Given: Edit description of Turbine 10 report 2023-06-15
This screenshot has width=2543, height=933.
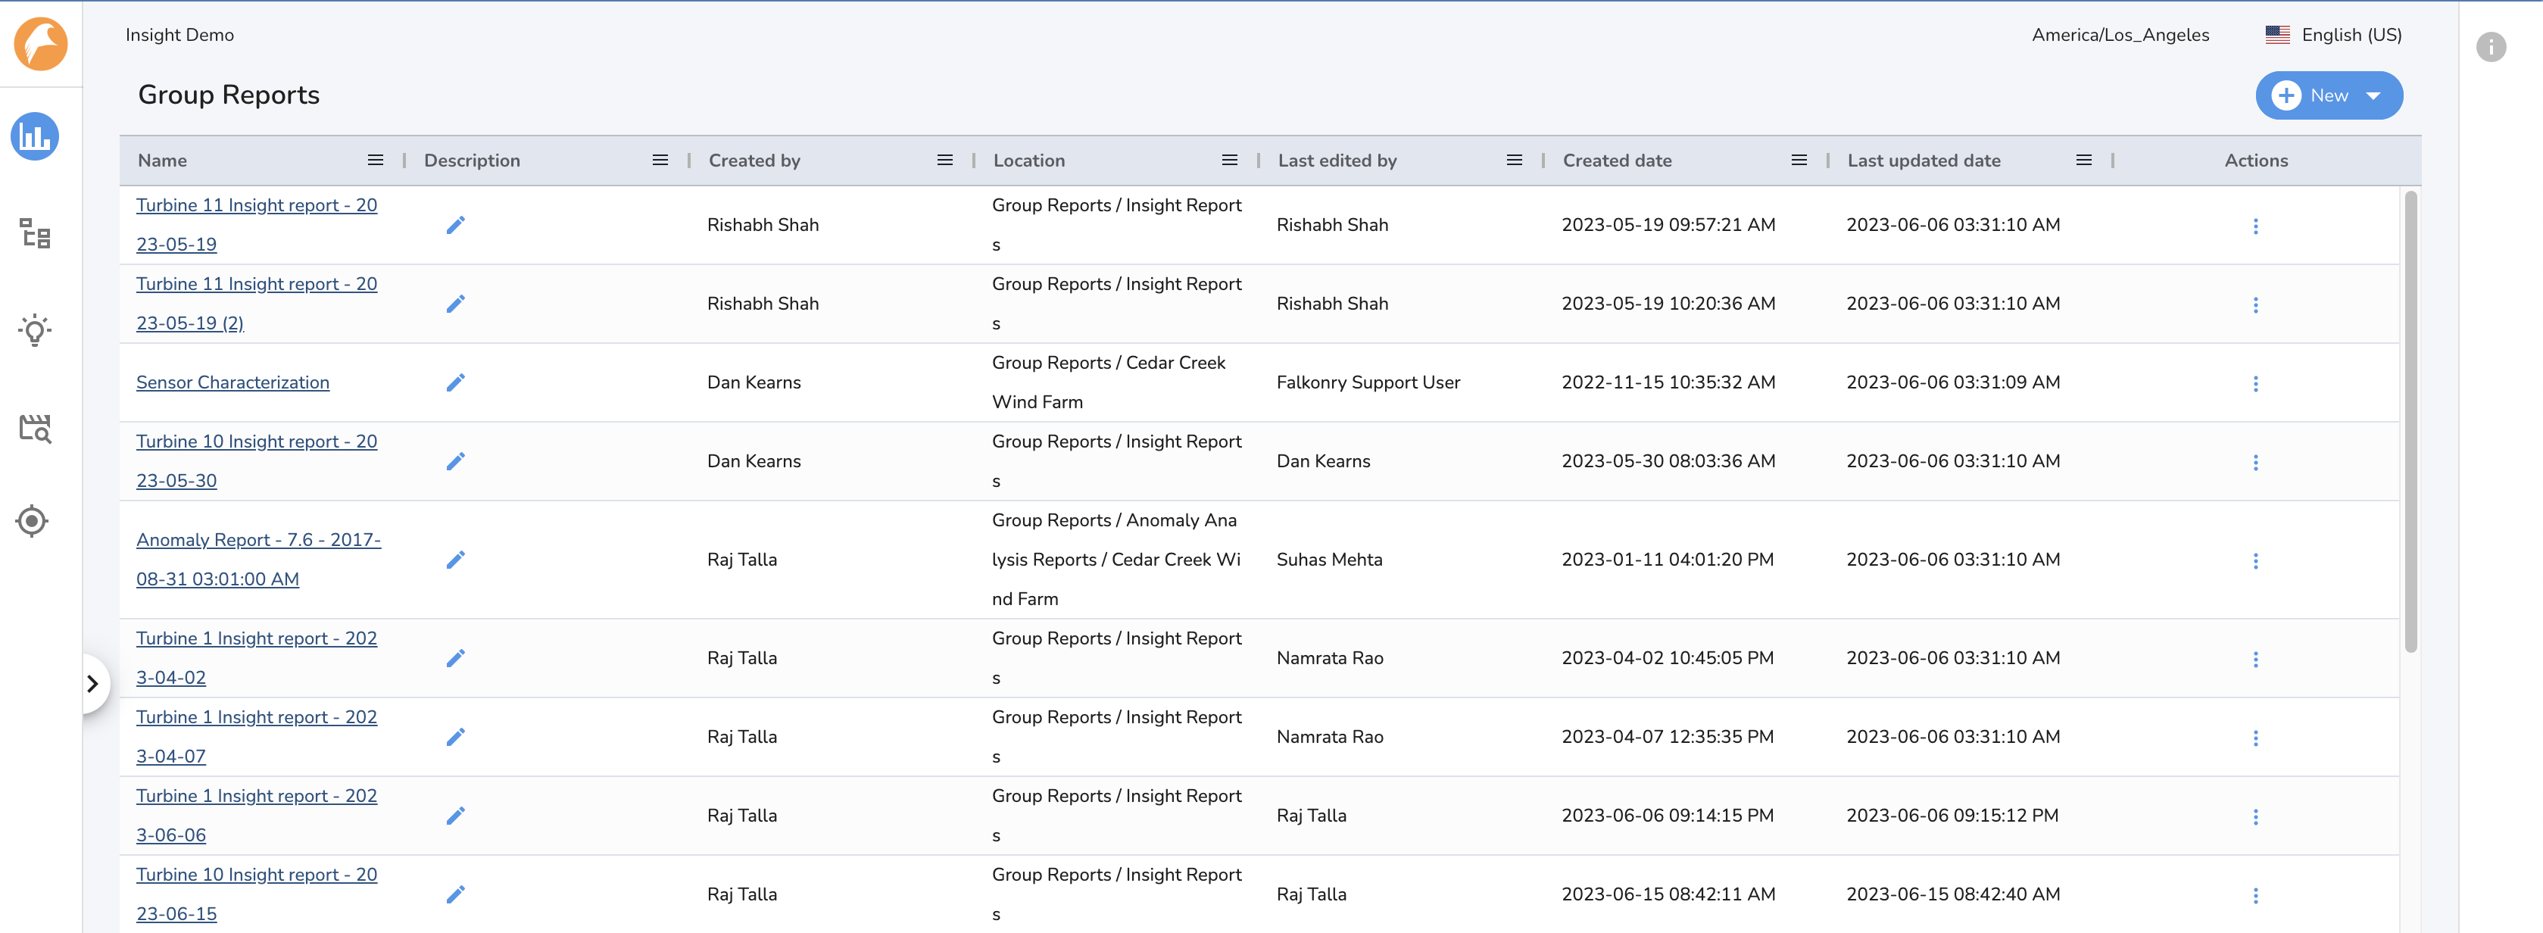Looking at the screenshot, I should click(455, 894).
